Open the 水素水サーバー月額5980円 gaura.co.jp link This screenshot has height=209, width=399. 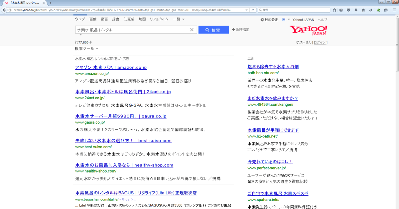pyautogui.click(x=121, y=116)
